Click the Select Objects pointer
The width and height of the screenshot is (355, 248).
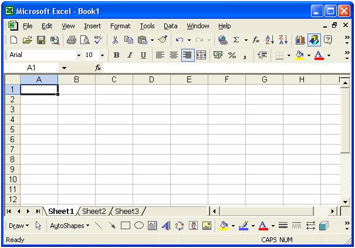click(38, 226)
